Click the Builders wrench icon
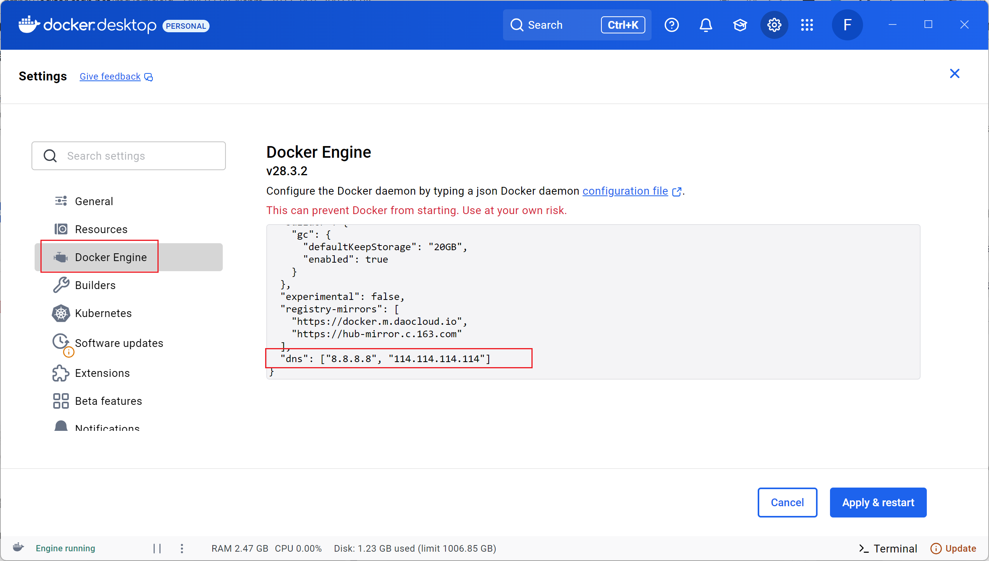The height and width of the screenshot is (561, 989). click(x=61, y=285)
